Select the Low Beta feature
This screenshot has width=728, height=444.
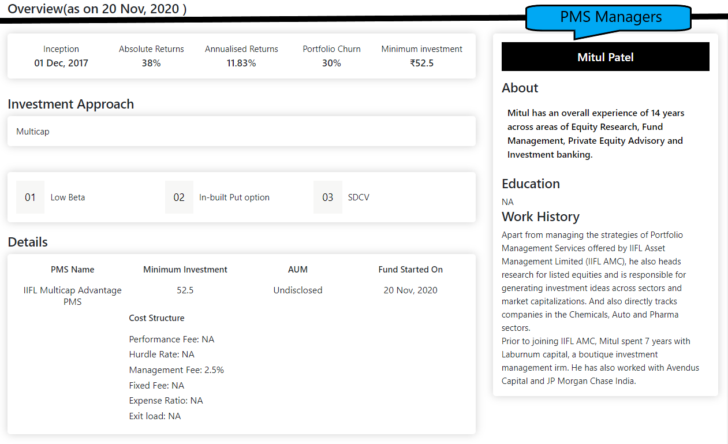[68, 197]
